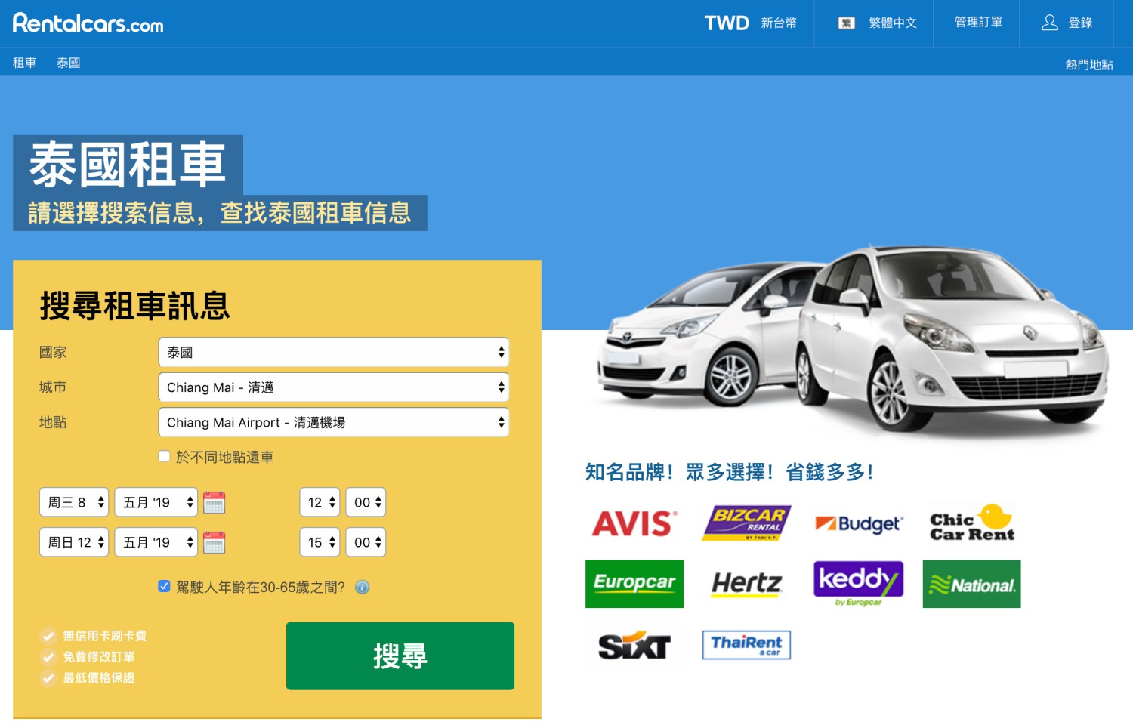1133x728 pixels.
Task: Open the drop-off hour dropdown 15
Action: coord(320,542)
